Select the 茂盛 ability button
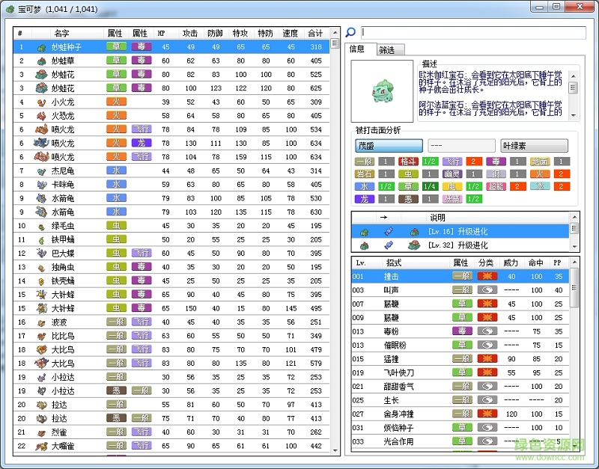Screen dimensions: 599x469 (x=389, y=146)
